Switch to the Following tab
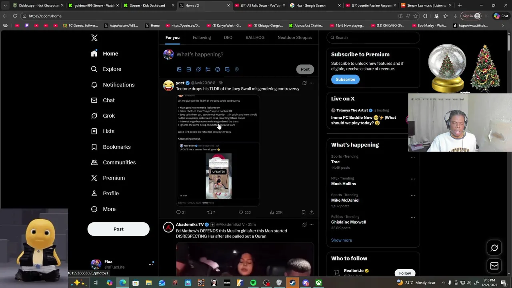This screenshot has width=512, height=288. point(202,38)
